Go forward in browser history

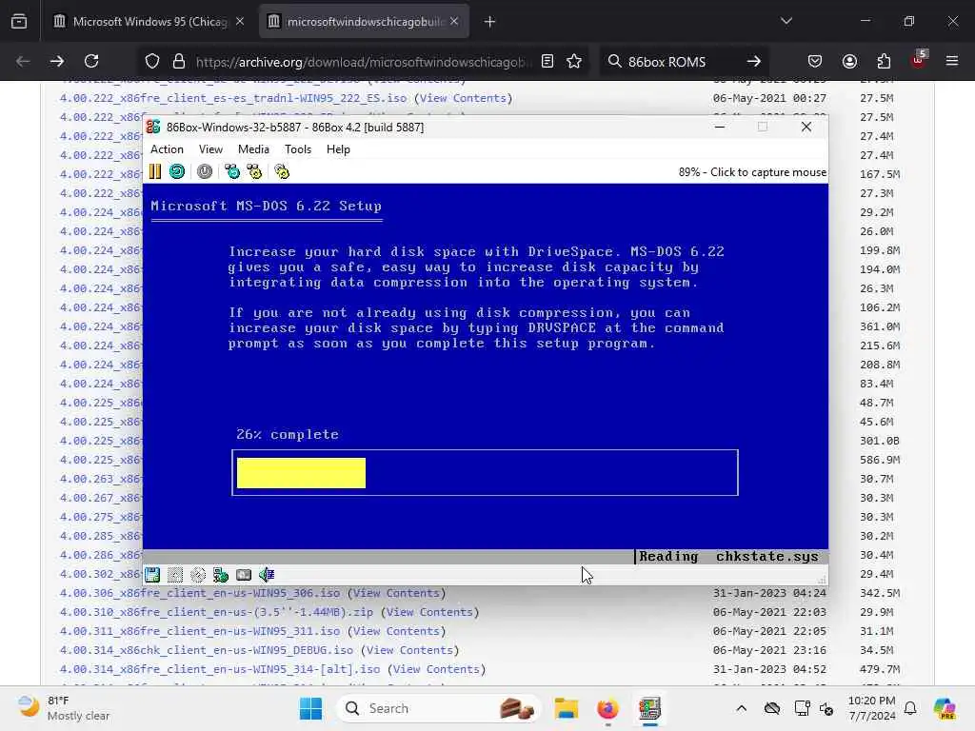tap(56, 61)
